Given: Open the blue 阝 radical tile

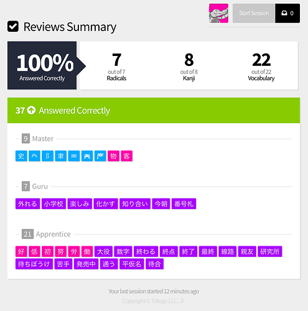Looking at the screenshot, I should click(47, 156).
